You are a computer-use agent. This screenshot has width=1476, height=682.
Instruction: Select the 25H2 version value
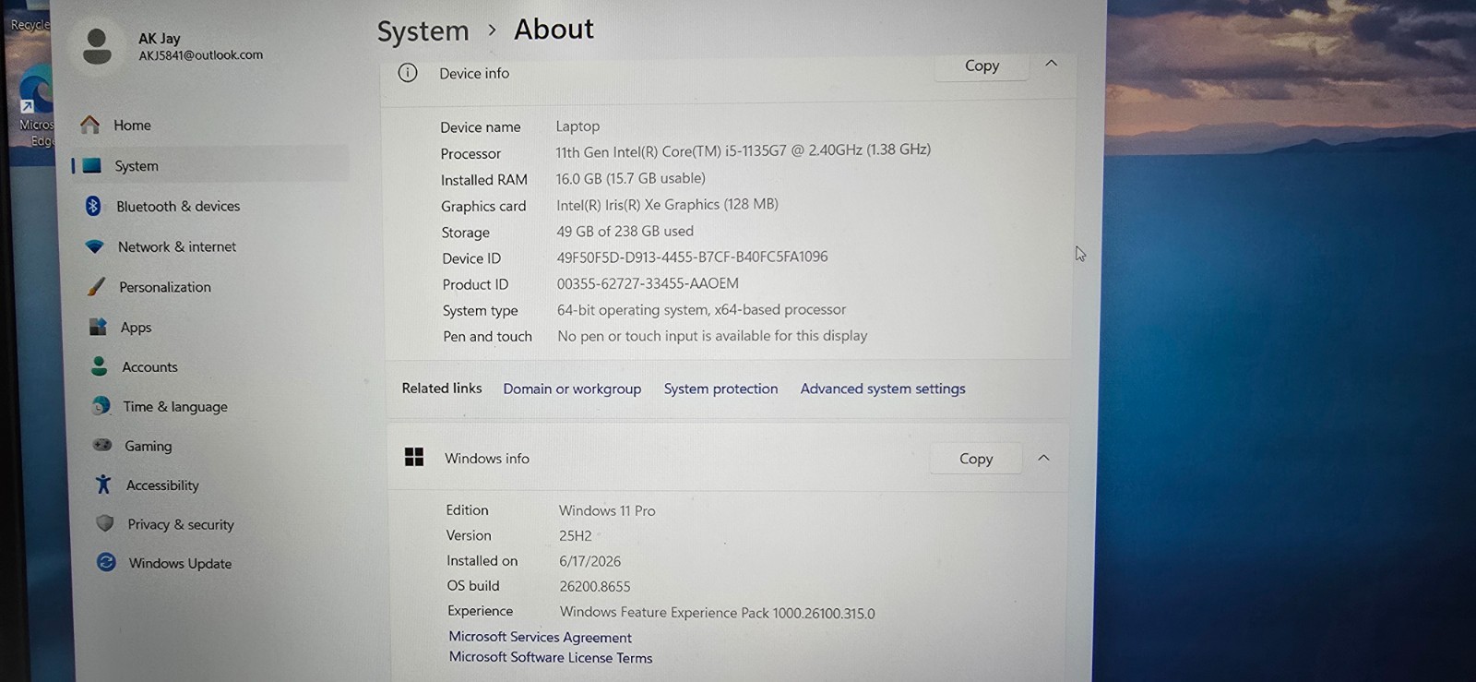(576, 535)
